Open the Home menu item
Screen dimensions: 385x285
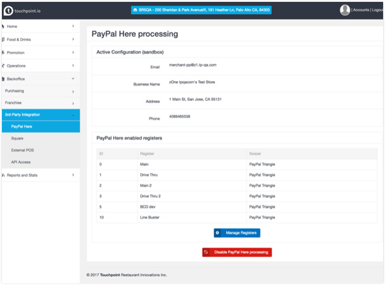pyautogui.click(x=41, y=26)
